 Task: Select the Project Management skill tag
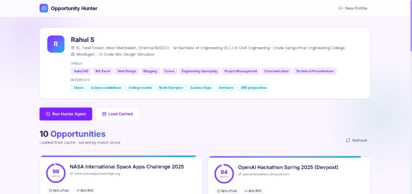click(241, 71)
